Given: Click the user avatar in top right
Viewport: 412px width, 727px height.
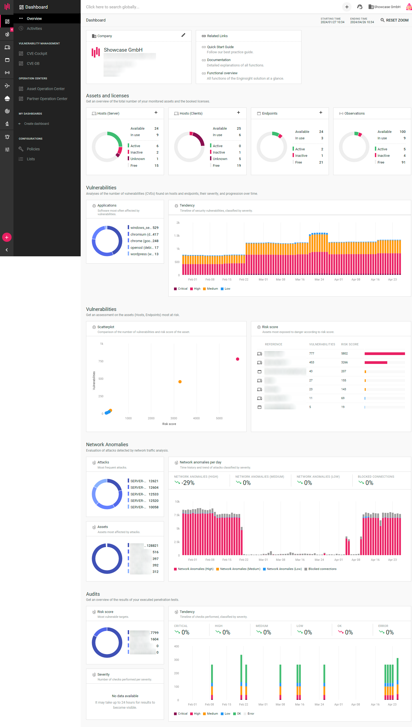Looking at the screenshot, I should (409, 7).
